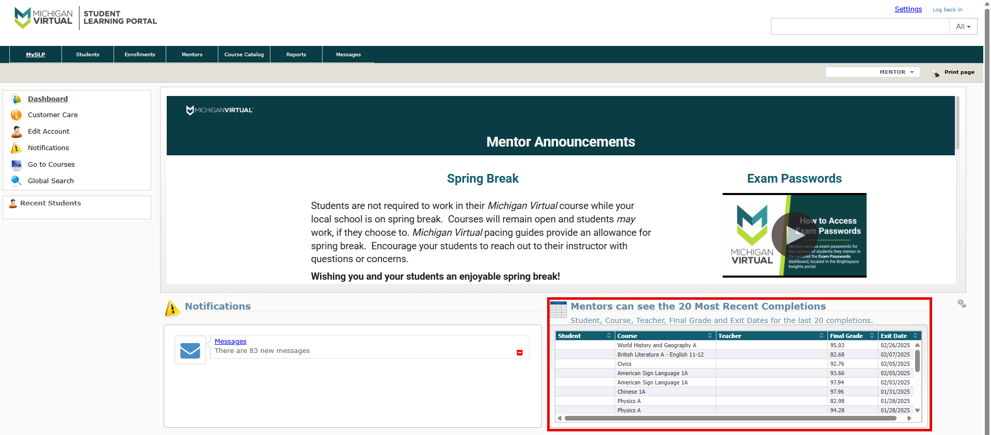This screenshot has height=435, width=991.
Task: Click the Print page printer icon
Action: (x=936, y=73)
